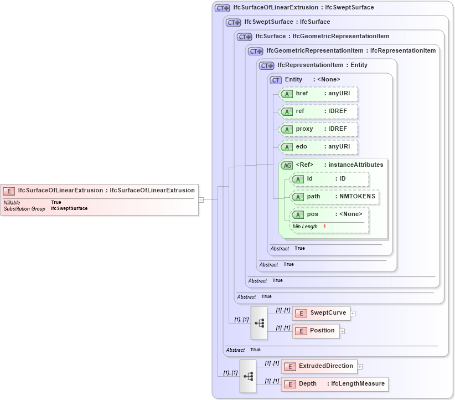Select the E icon on the Depth element
The height and width of the screenshot is (400, 455).
pyautogui.click(x=289, y=384)
